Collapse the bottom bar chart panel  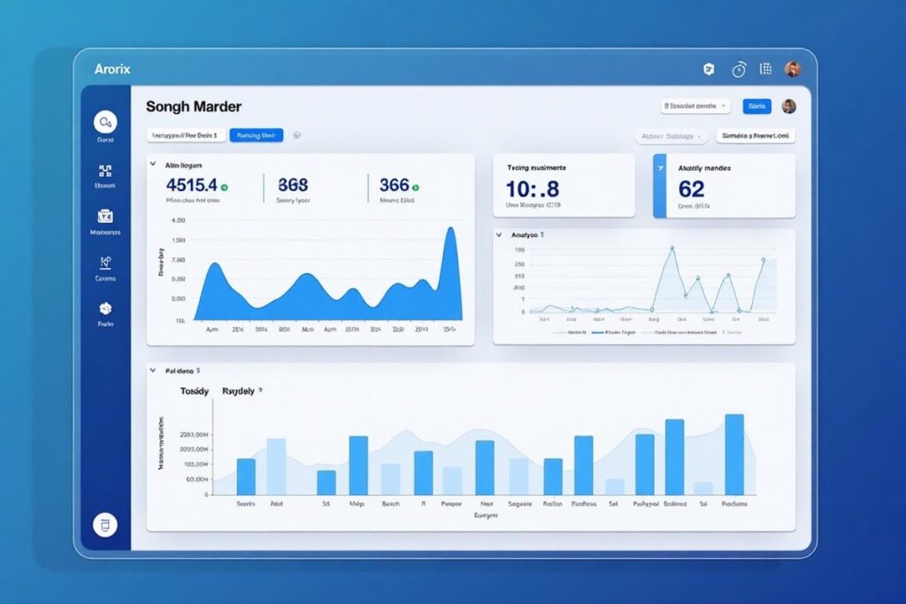tap(153, 371)
